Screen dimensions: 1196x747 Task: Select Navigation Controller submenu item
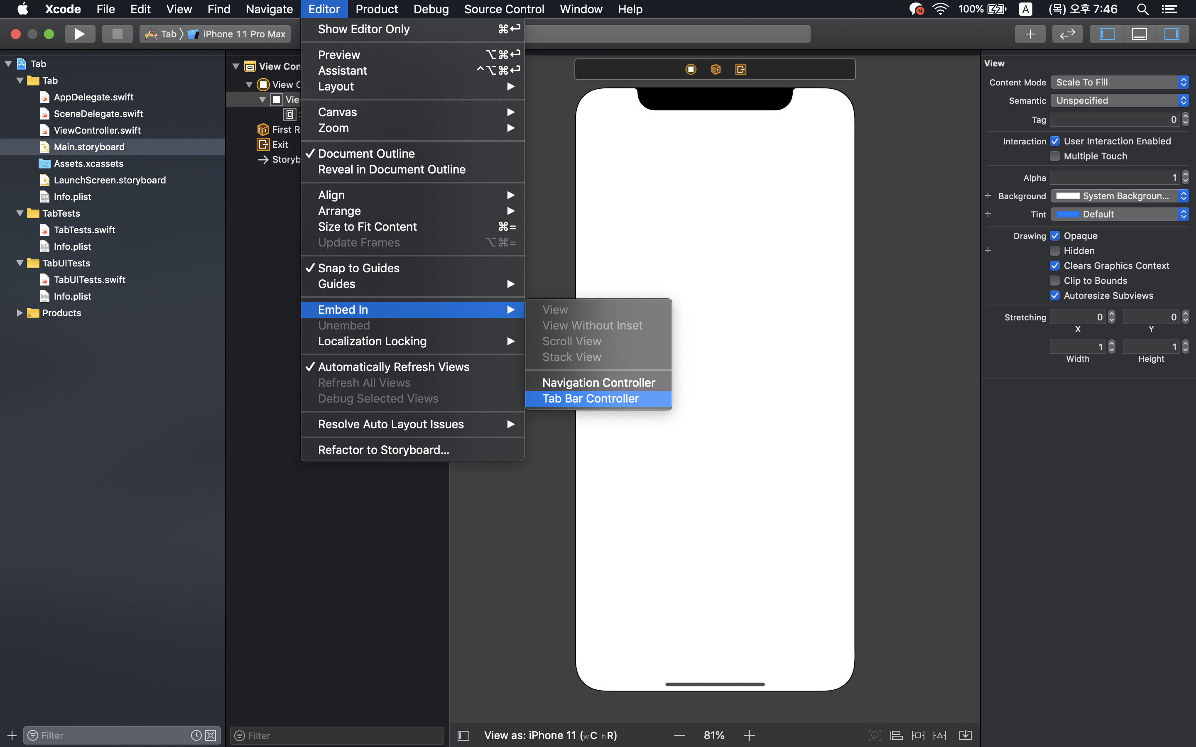598,383
